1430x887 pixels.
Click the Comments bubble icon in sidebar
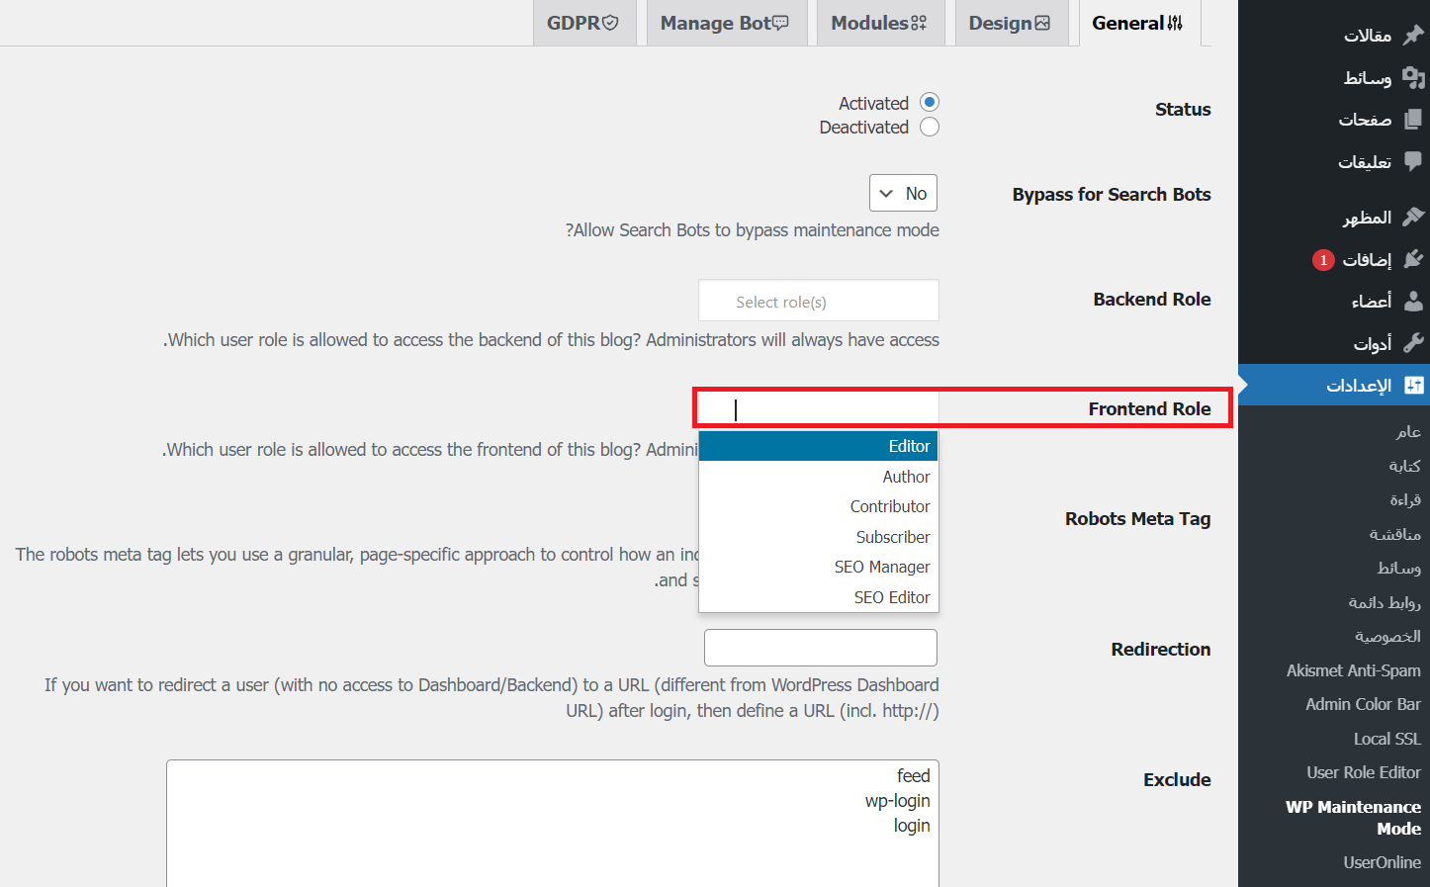(x=1413, y=161)
